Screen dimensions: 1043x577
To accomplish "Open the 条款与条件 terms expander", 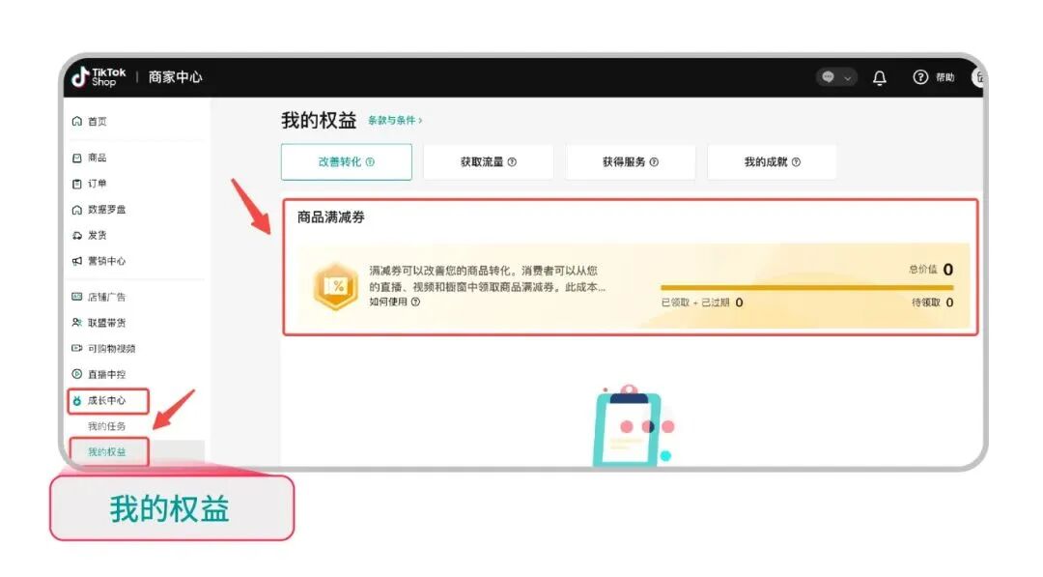I will point(392,121).
